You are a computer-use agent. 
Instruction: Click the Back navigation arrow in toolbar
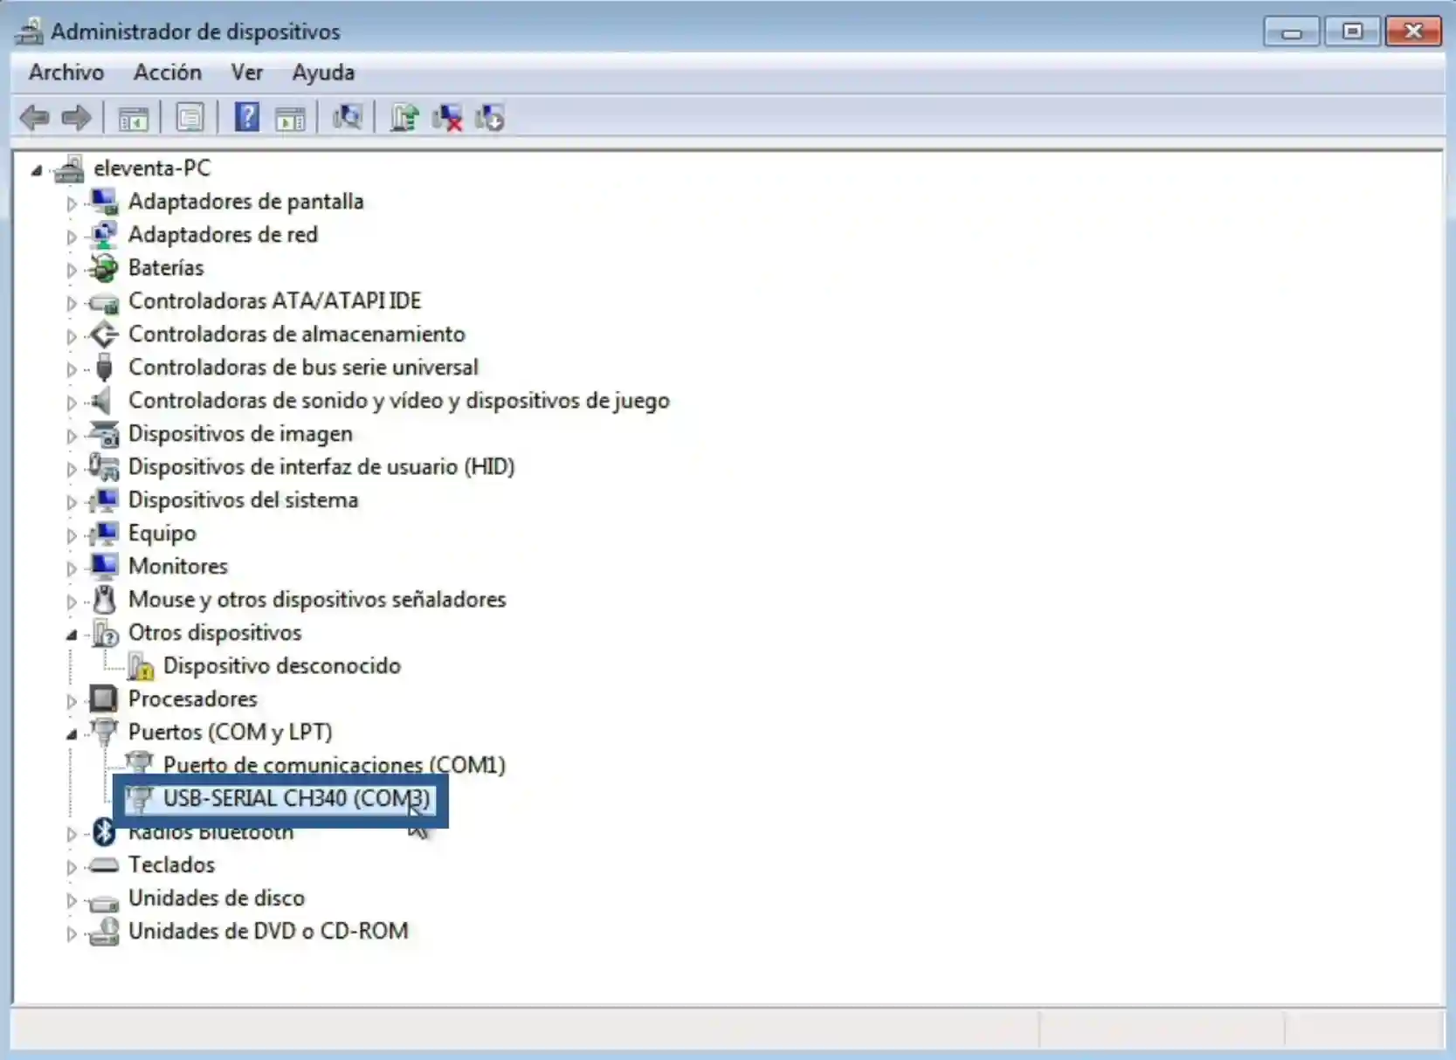(x=35, y=117)
